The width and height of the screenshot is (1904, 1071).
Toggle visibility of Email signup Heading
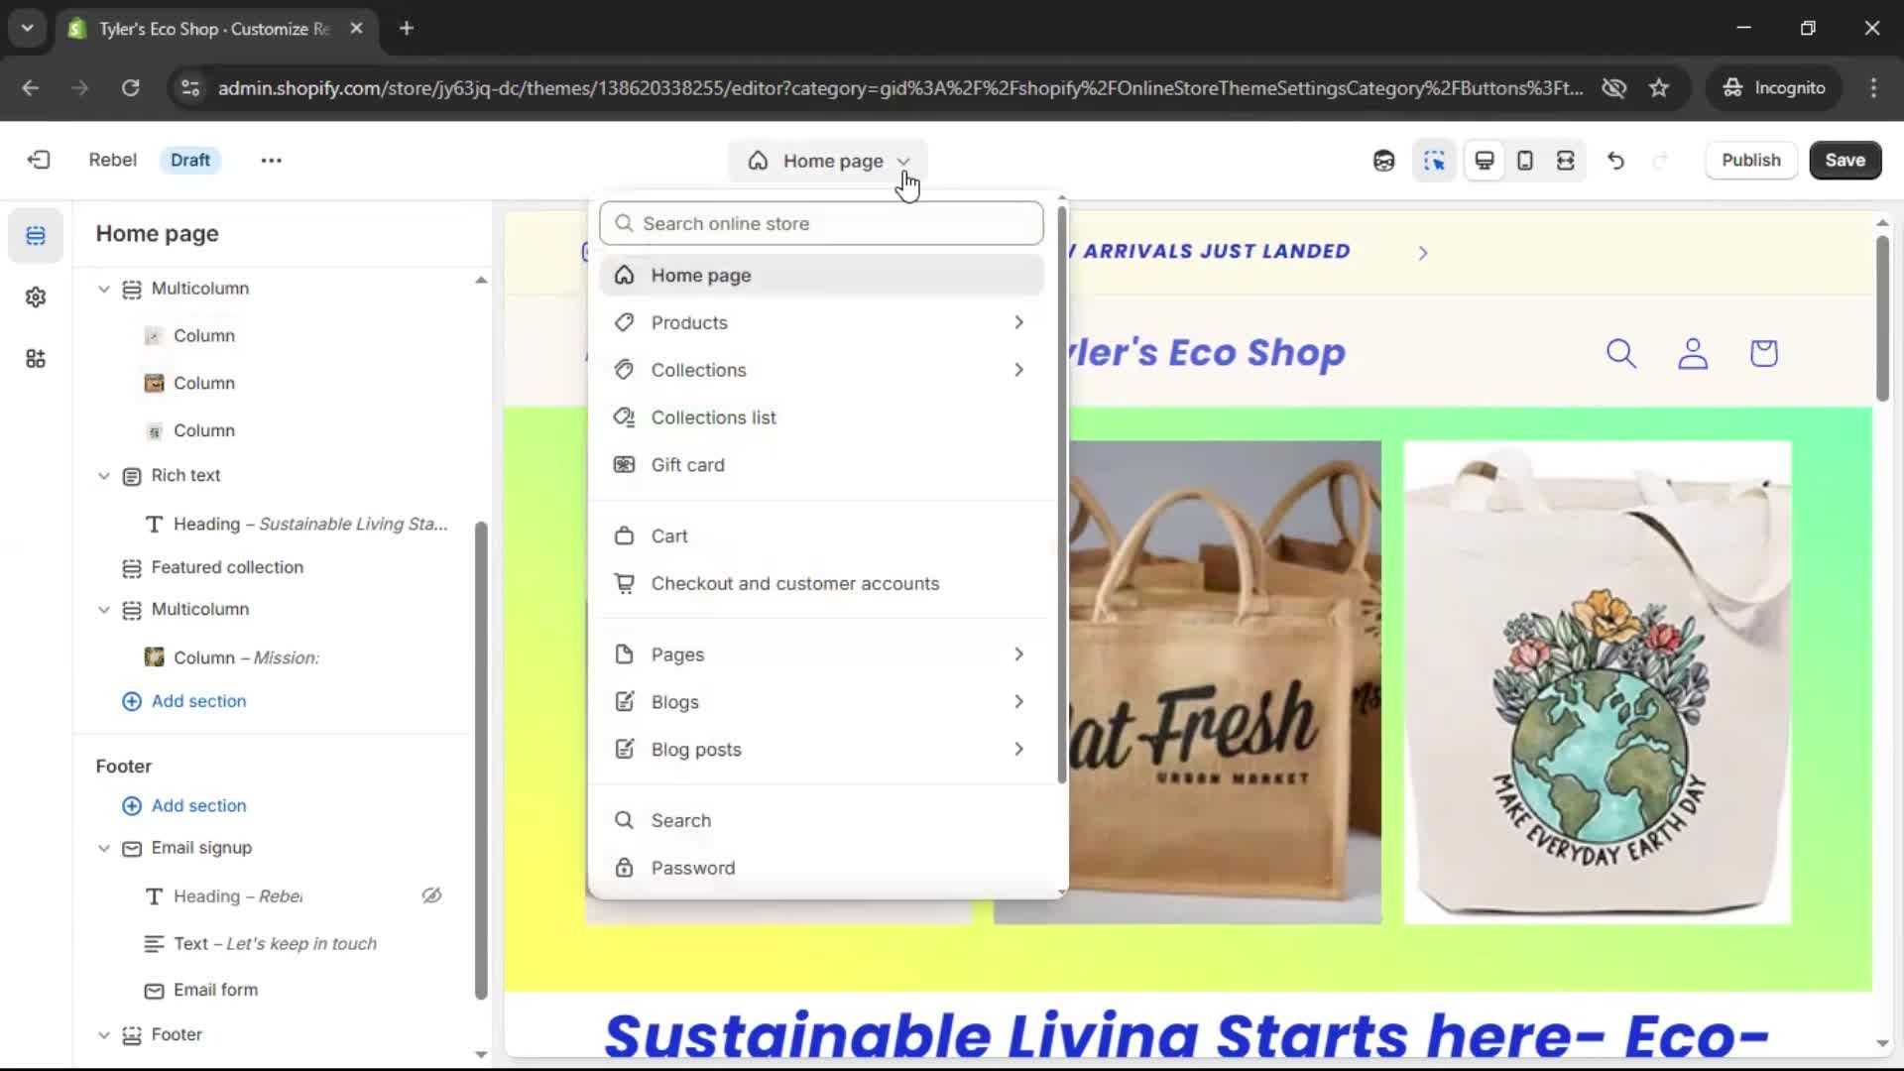click(x=431, y=895)
